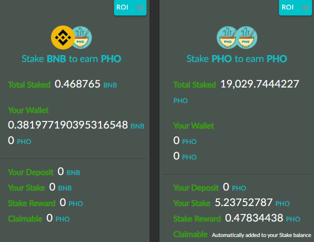Click 'Claimable' label in the PHO card
Image resolution: width=314 pixels, height=242 pixels.
coord(190,234)
